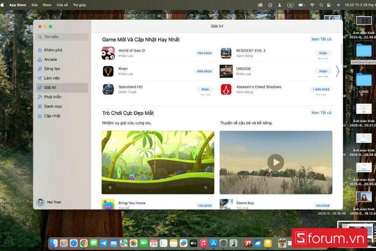Screen dimensions: 376x251
Task: Open Launchpad from the Dock
Action: click(64, 243)
